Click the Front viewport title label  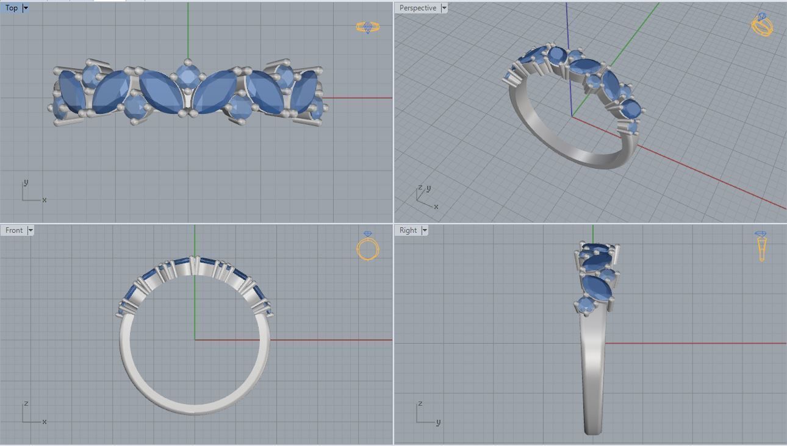tap(14, 230)
